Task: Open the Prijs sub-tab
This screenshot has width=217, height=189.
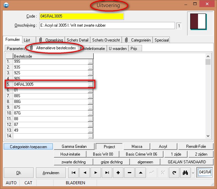Action: [x=135, y=49]
